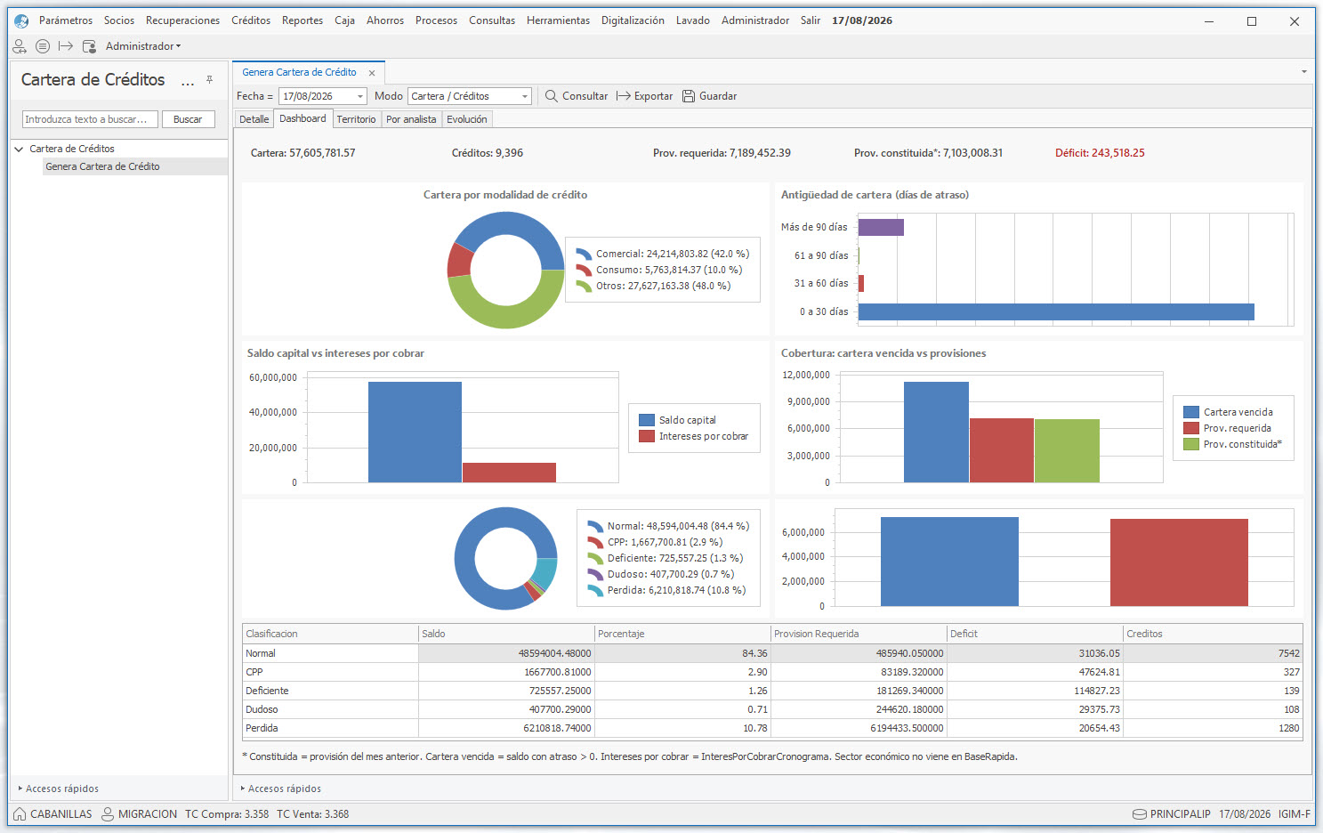Screen dimensions: 1323x833
Task: Open the Parámetros menu
Action: (66, 20)
